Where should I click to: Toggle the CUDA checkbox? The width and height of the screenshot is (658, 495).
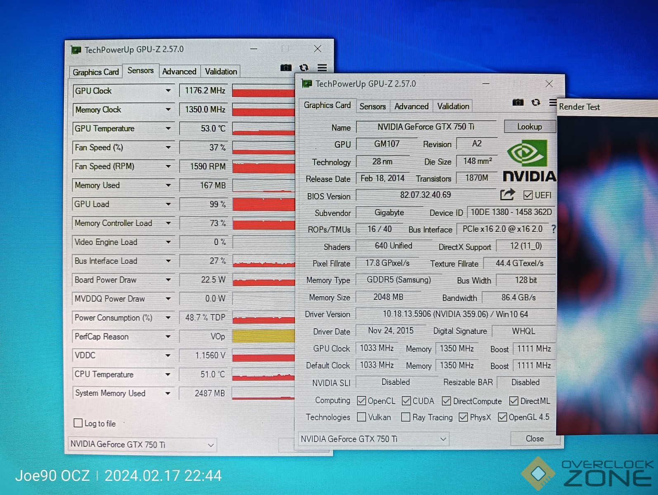point(406,401)
